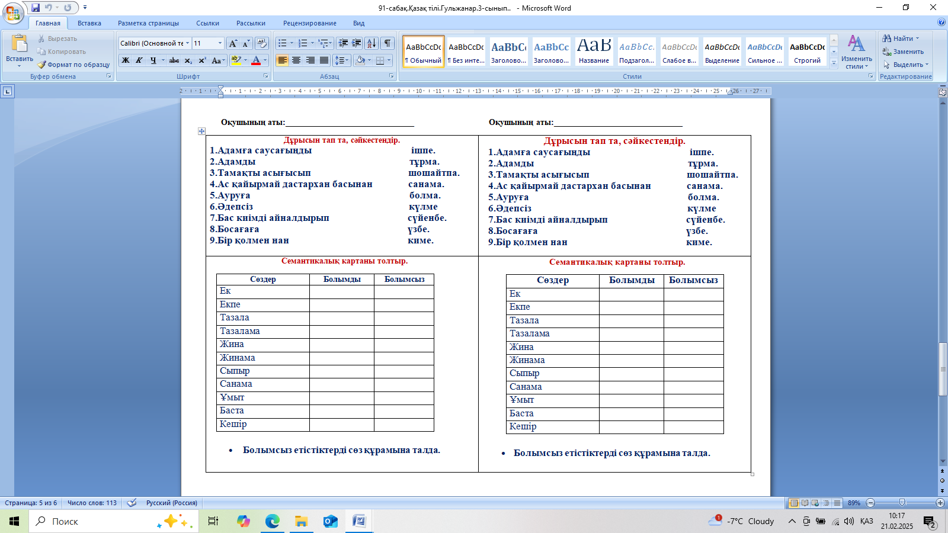This screenshot has width=948, height=533.
Task: Click the Increase Indent icon
Action: pyautogui.click(x=357, y=43)
